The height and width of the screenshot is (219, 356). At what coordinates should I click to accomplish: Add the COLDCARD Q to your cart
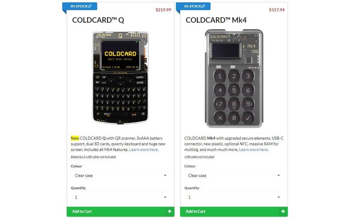tap(120, 211)
